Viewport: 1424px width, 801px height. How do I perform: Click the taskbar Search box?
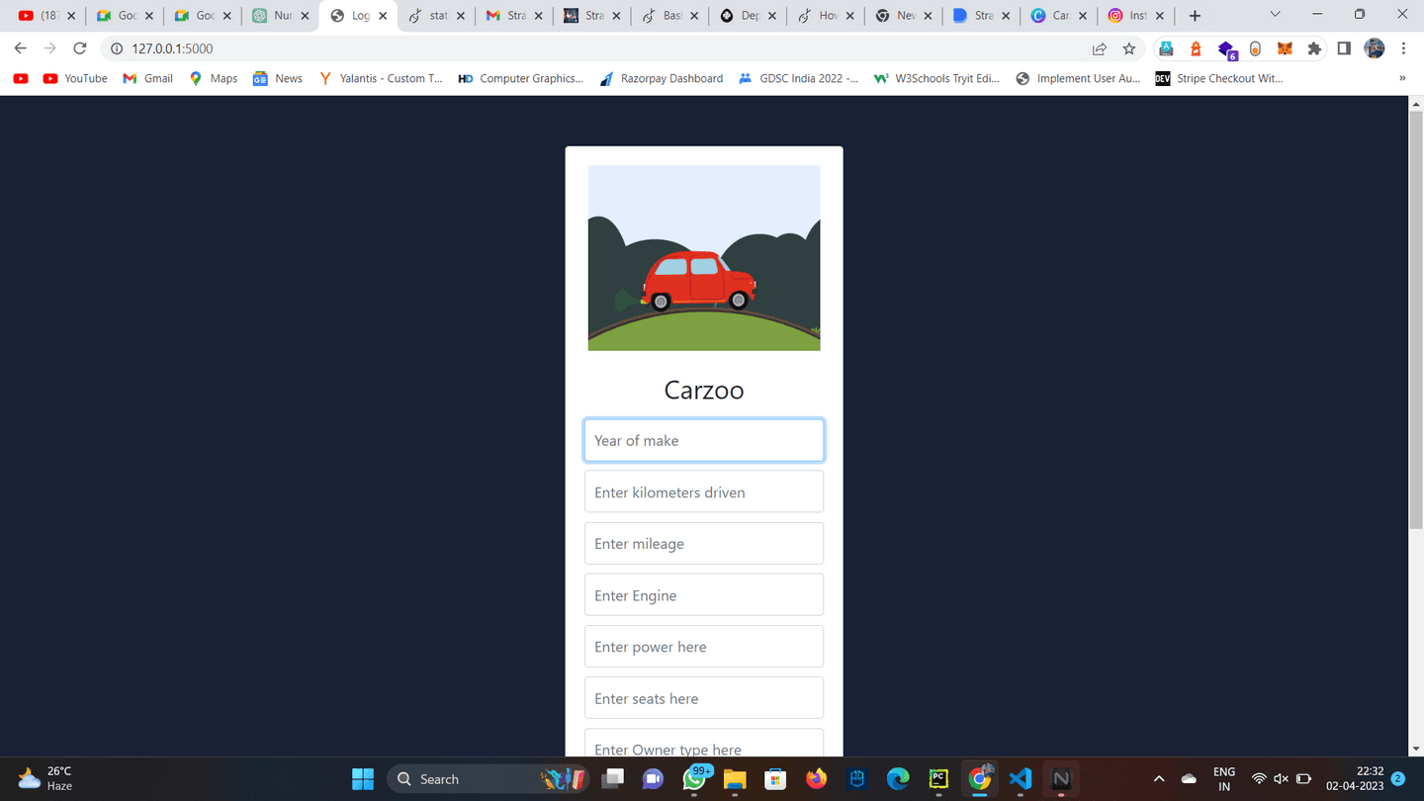point(489,779)
